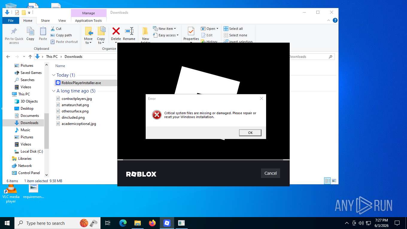Click Downloads in address bar
This screenshot has height=229, width=407.
click(x=73, y=57)
